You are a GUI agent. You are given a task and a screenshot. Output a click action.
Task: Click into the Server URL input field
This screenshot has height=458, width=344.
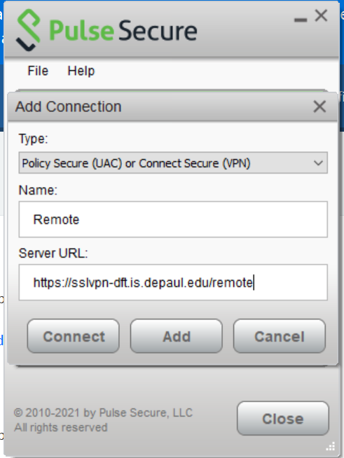pos(173,282)
